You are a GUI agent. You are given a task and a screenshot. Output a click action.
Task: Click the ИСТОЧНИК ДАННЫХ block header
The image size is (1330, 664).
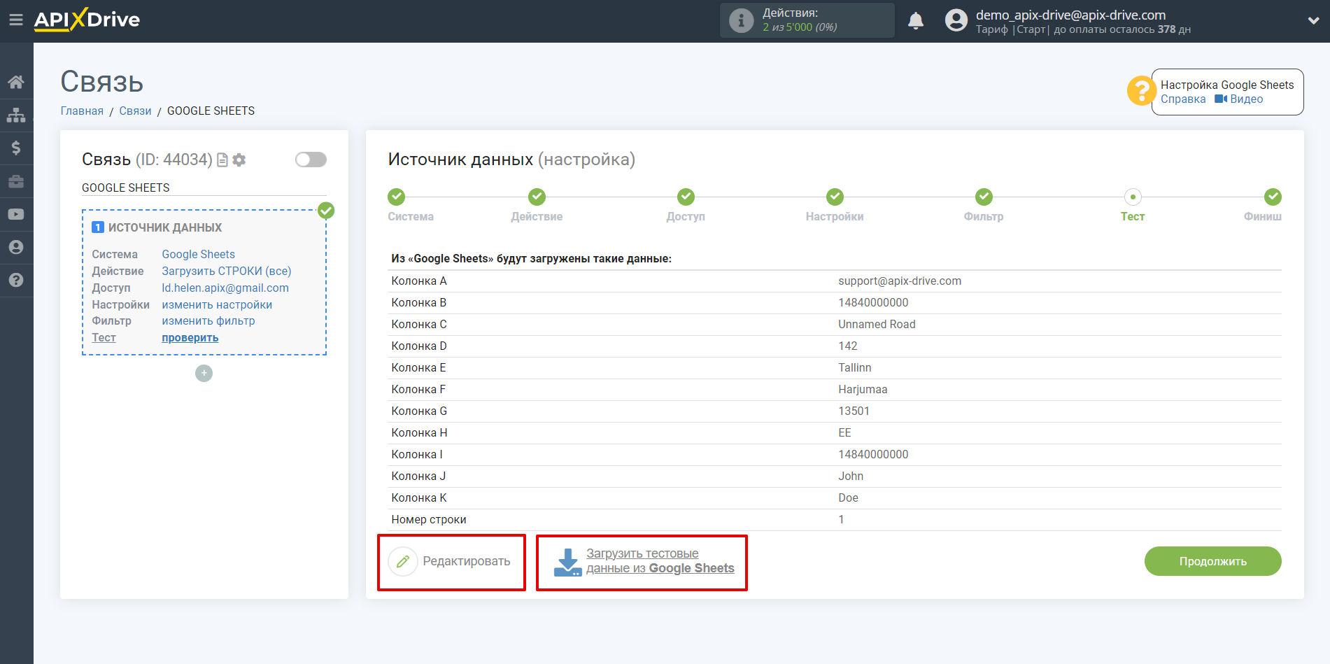click(x=165, y=227)
